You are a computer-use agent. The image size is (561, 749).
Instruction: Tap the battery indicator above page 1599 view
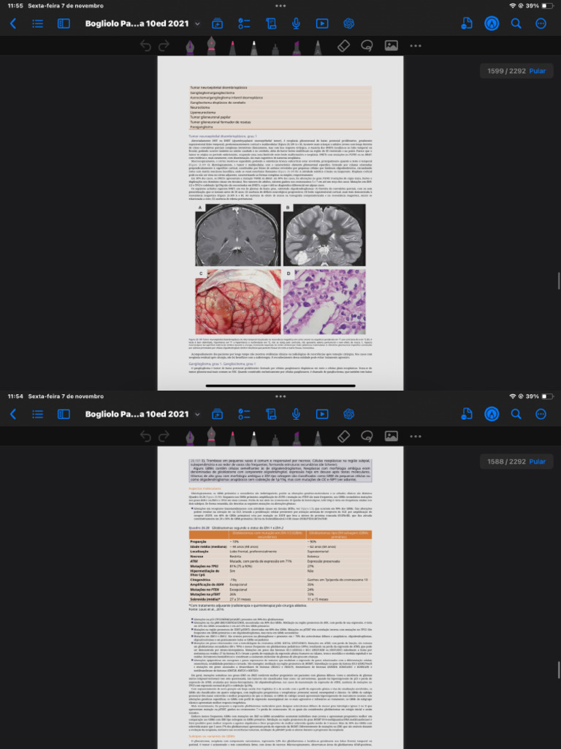click(x=547, y=6)
